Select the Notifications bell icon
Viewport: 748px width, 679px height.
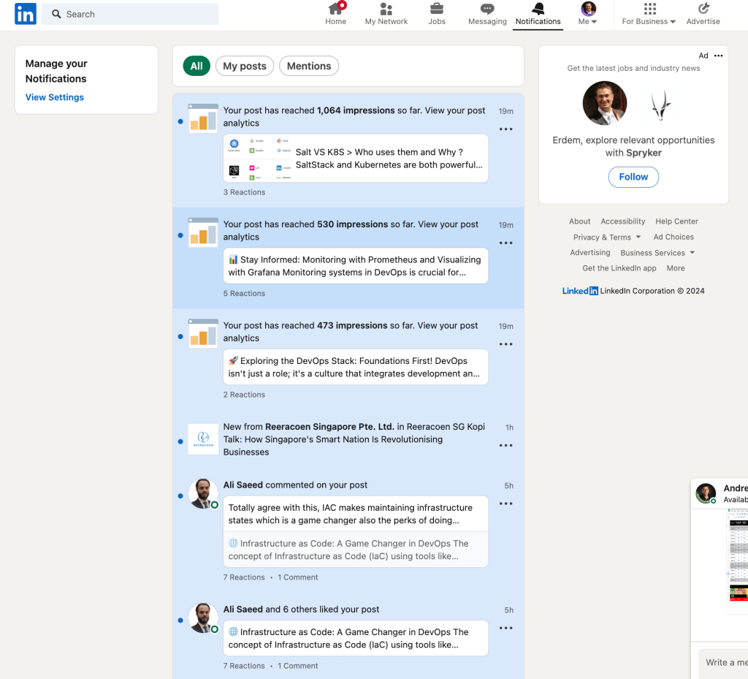point(538,9)
